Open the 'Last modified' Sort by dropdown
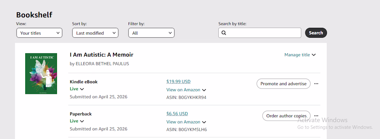The width and height of the screenshot is (380, 139). [x=95, y=33]
